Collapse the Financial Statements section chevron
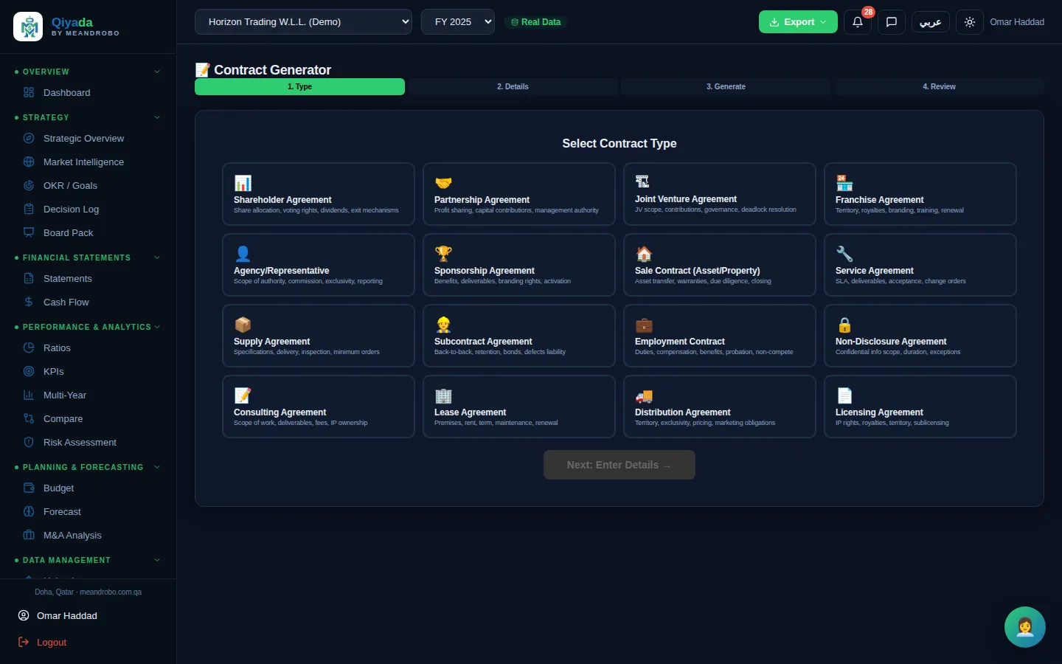This screenshot has height=664, width=1062. [157, 257]
